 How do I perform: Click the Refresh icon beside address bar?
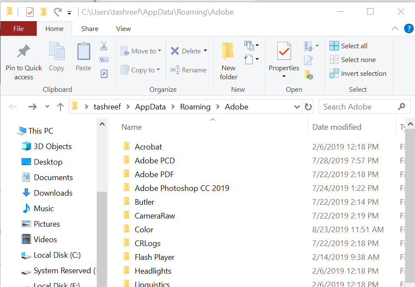[308, 107]
